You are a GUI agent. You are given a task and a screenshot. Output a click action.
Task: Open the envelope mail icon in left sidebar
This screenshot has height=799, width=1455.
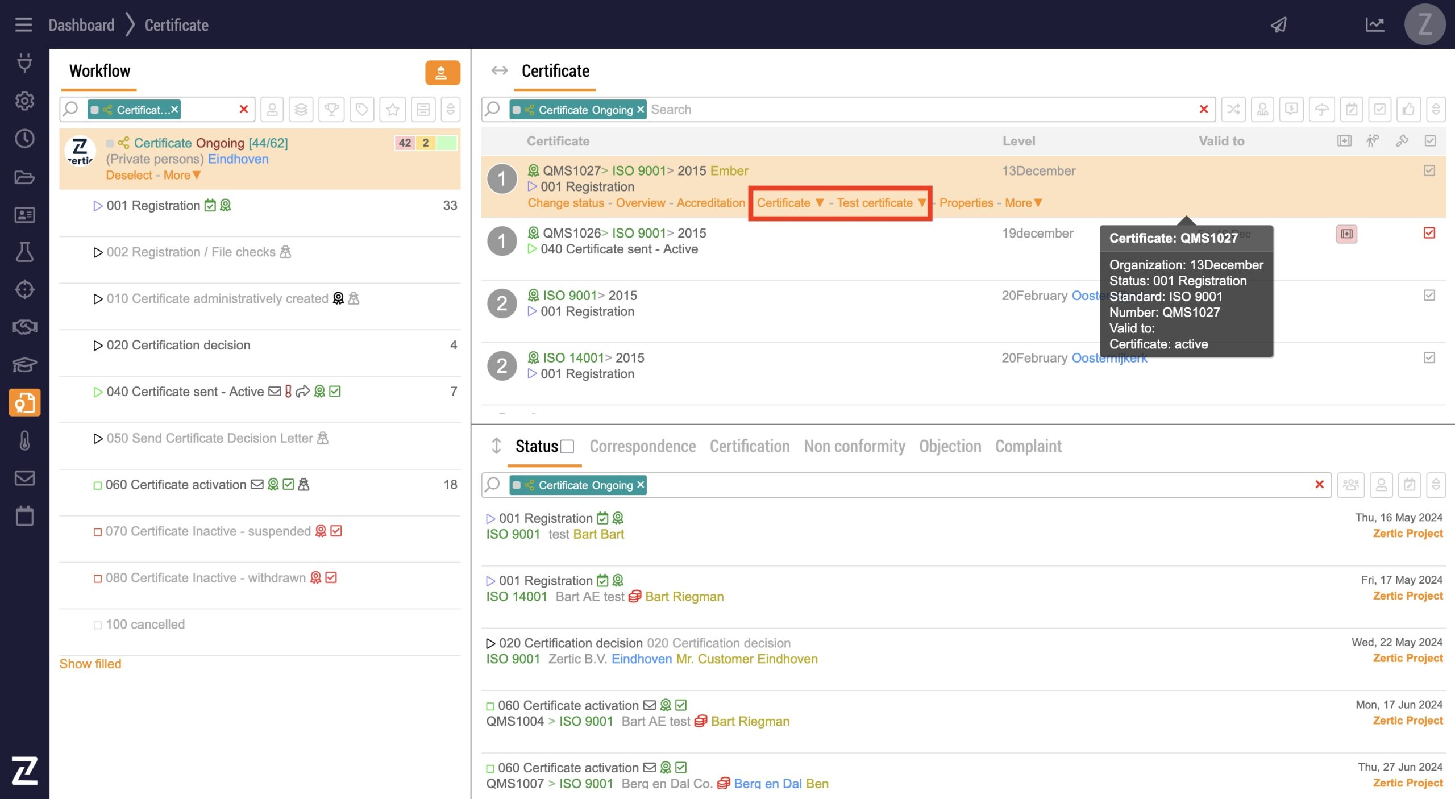click(x=24, y=478)
